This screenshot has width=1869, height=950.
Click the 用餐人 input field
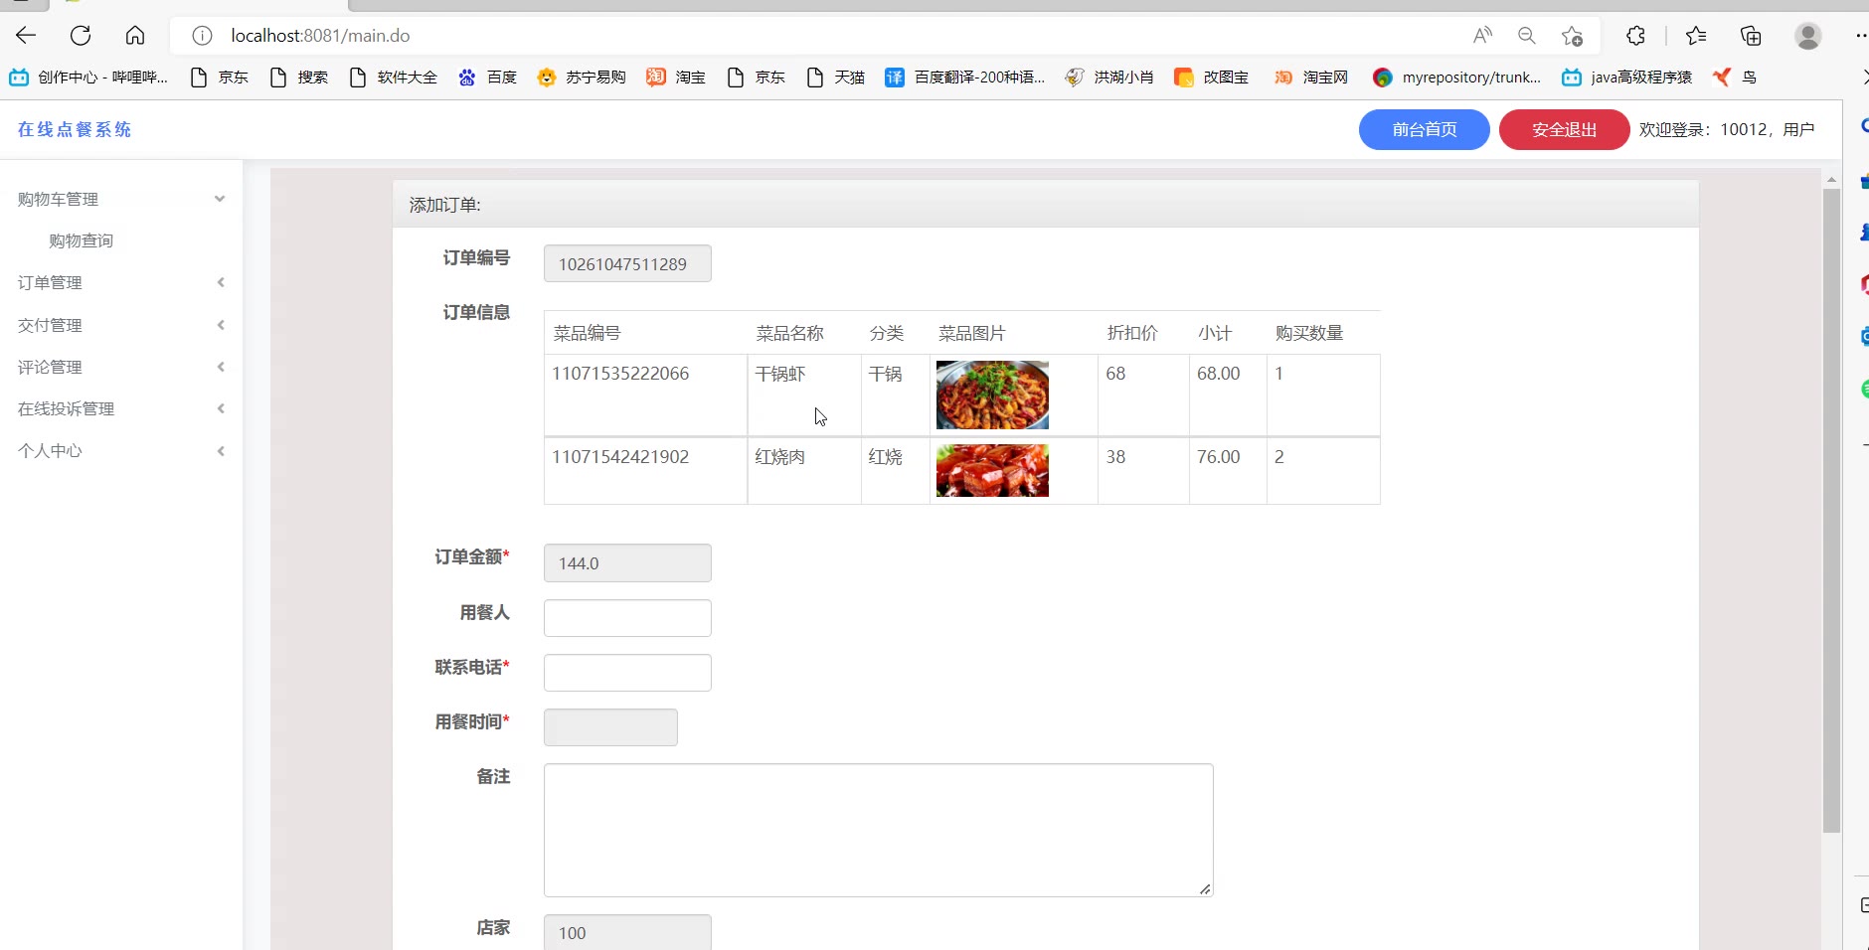[627, 618]
